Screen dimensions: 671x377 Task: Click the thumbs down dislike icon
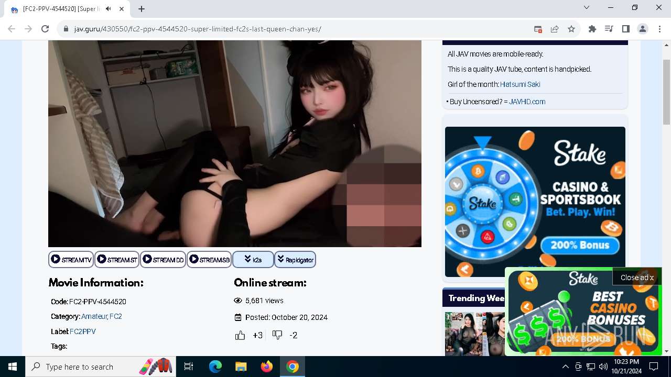pos(277,335)
